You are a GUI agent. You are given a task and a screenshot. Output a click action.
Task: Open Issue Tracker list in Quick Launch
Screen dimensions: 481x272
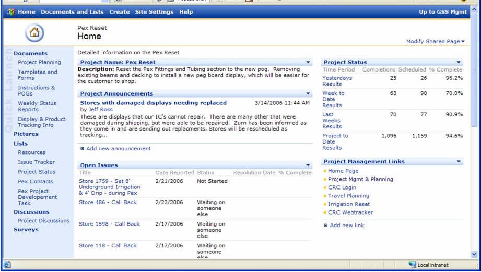36,162
